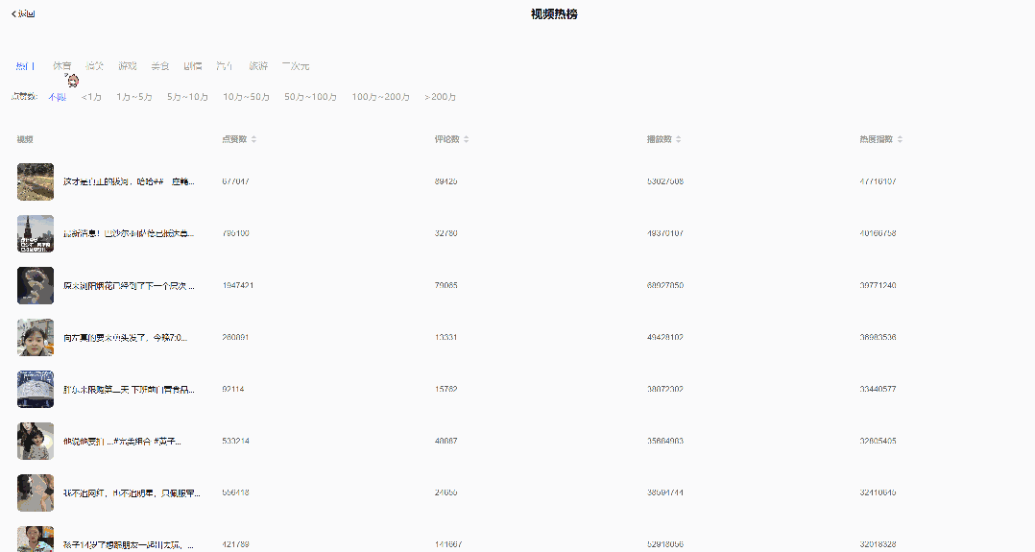This screenshot has height=552, width=1035.
Task: Select the 不限 likes filter
Action: point(58,97)
